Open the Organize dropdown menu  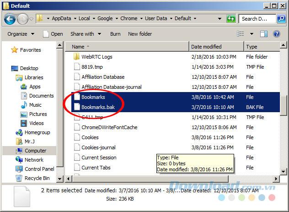[x=21, y=34]
